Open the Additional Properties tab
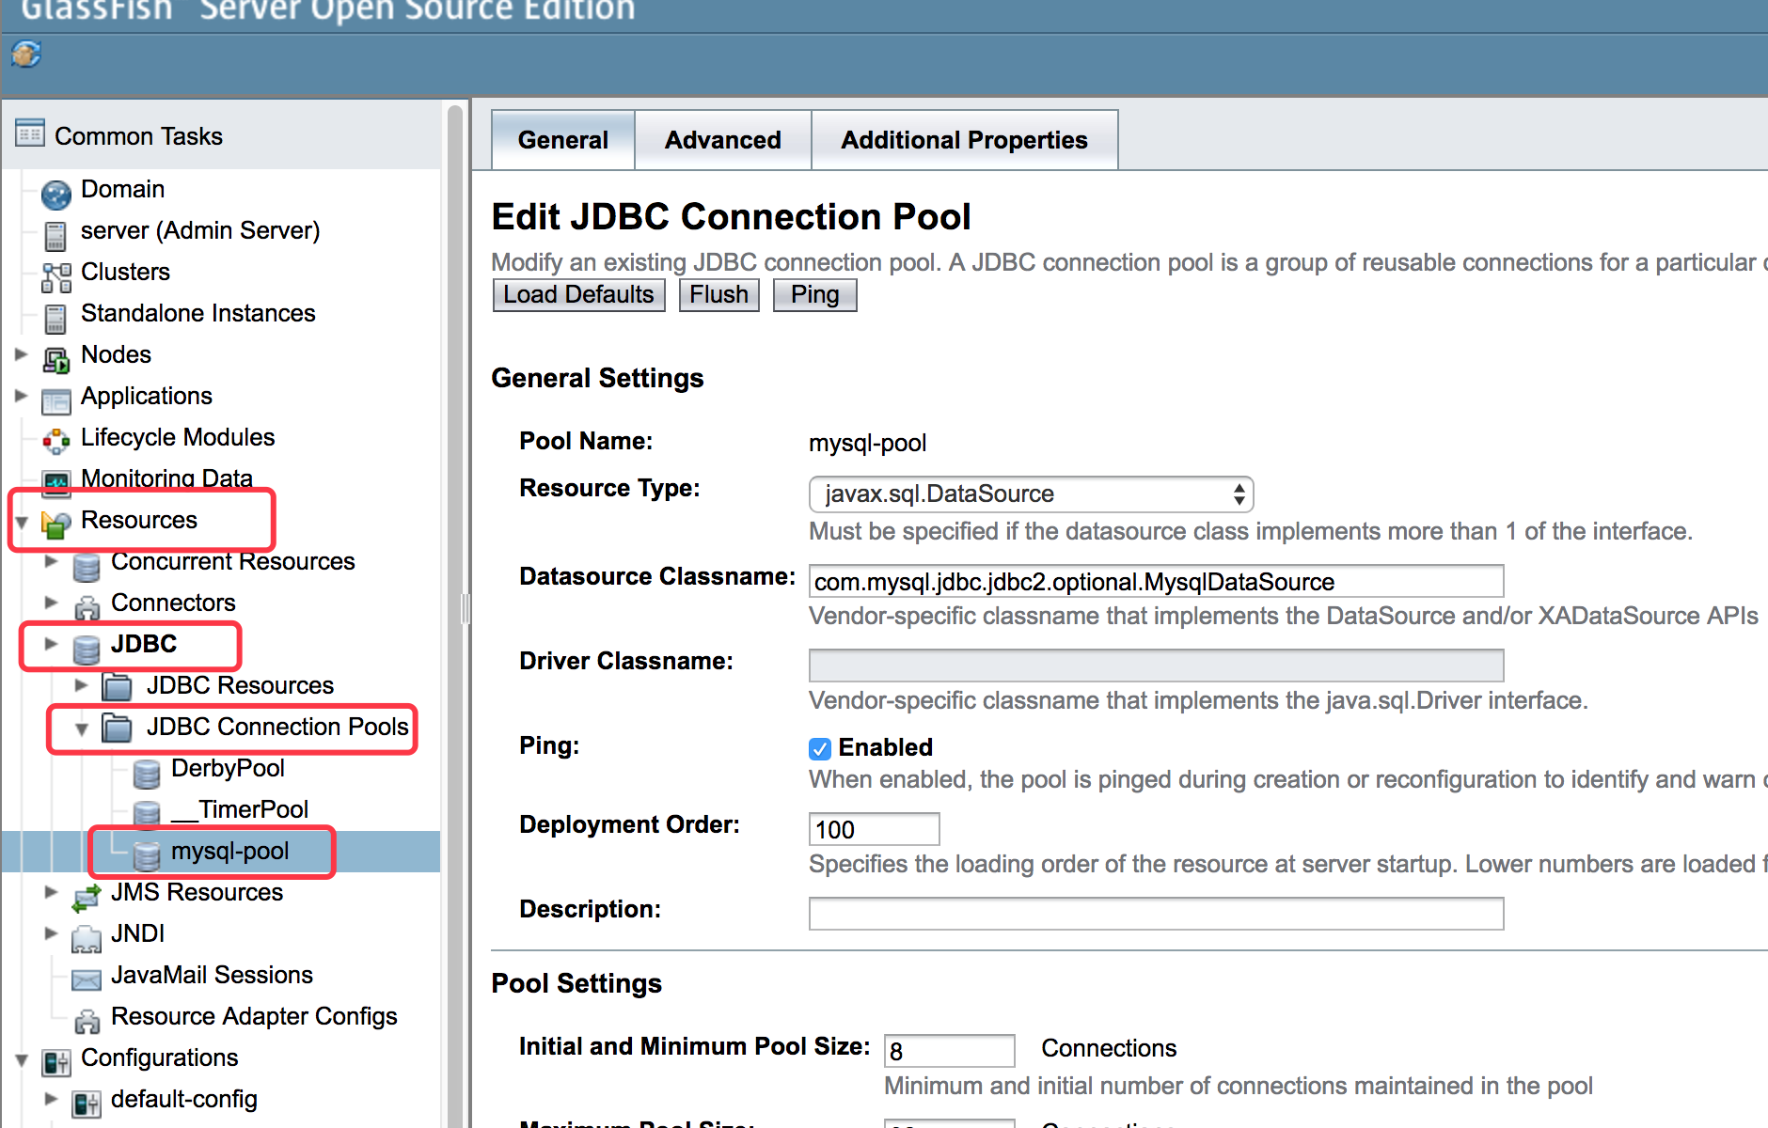 click(x=964, y=140)
